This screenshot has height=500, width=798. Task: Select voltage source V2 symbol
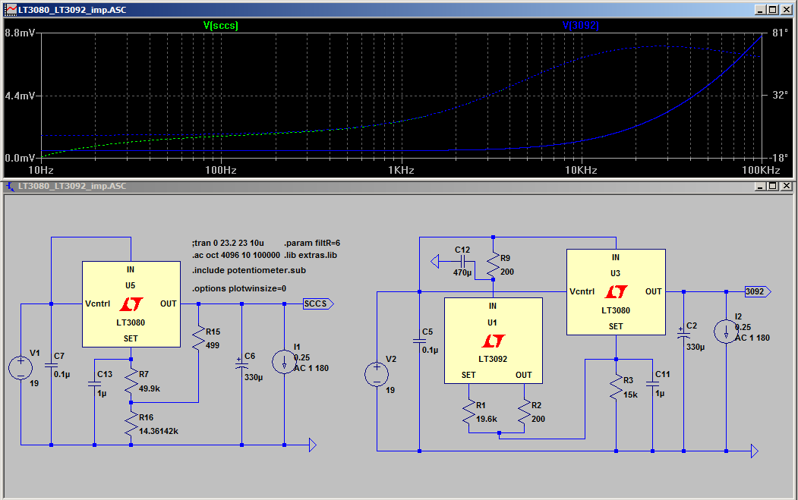pos(377,374)
